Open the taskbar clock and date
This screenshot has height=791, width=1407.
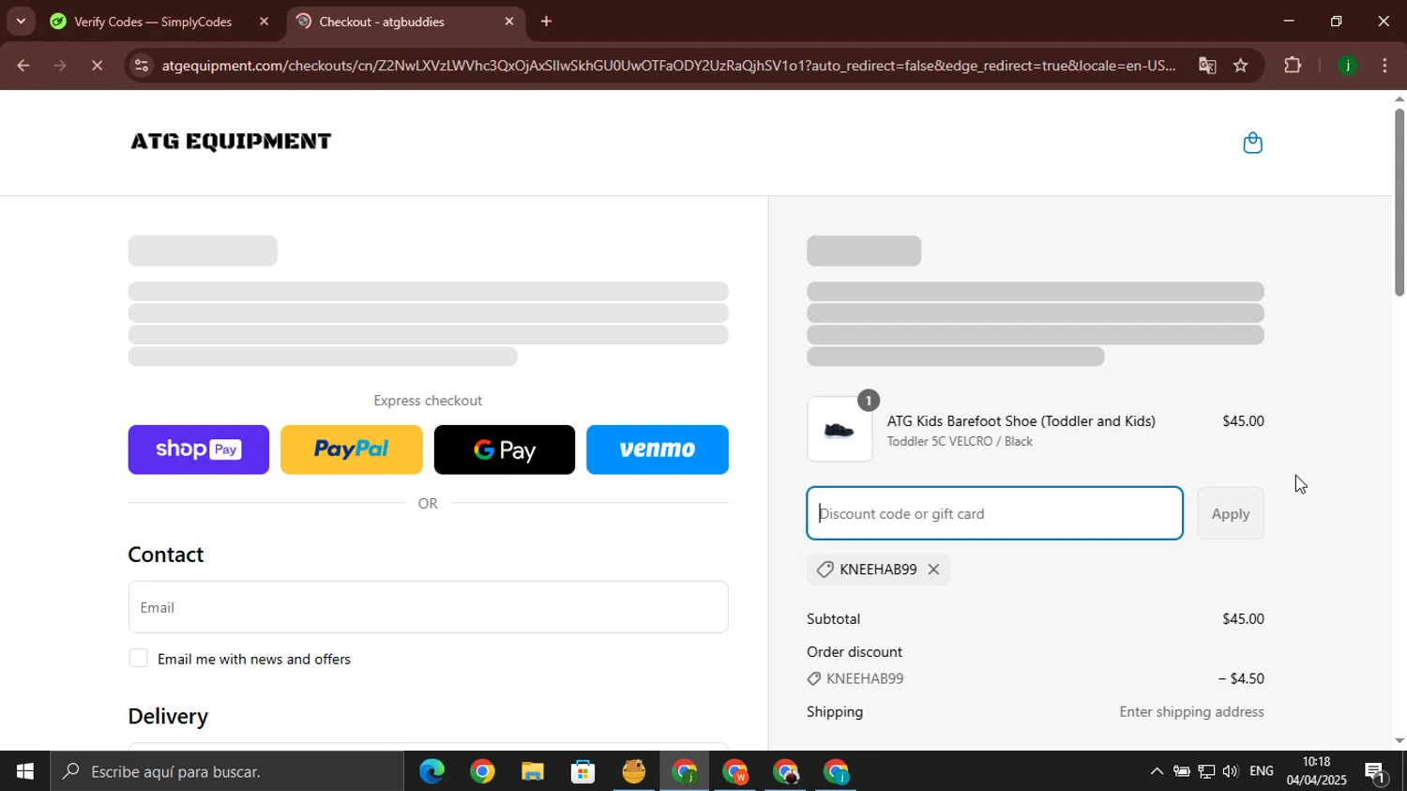tap(1317, 771)
